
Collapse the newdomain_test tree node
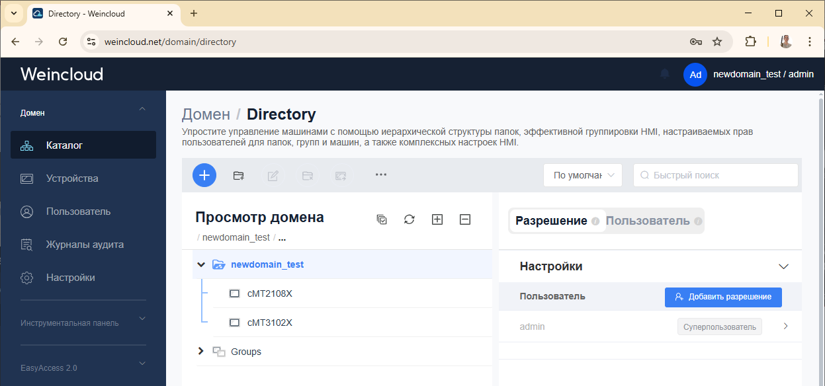coord(201,264)
